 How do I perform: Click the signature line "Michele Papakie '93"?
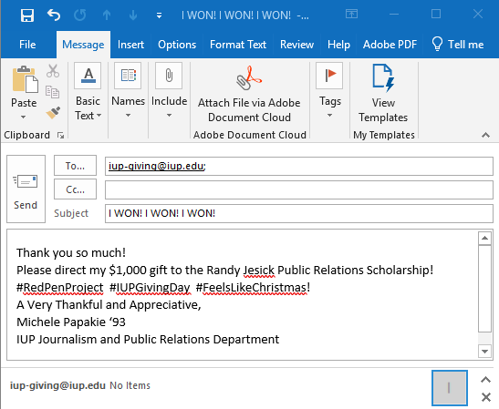tap(71, 322)
